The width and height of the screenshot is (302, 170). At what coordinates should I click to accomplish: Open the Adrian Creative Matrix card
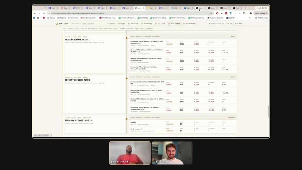(x=94, y=54)
